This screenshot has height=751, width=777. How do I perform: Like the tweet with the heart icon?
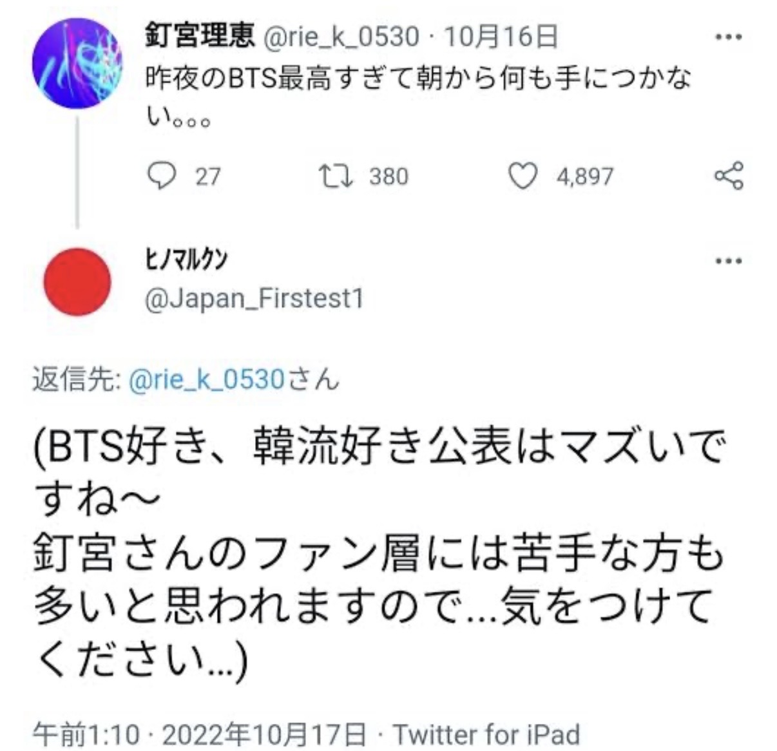(523, 176)
